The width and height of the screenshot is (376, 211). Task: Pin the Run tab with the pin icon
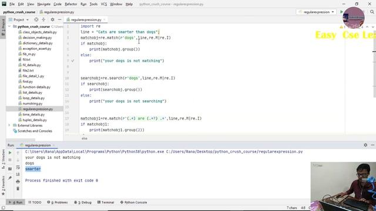point(10,178)
